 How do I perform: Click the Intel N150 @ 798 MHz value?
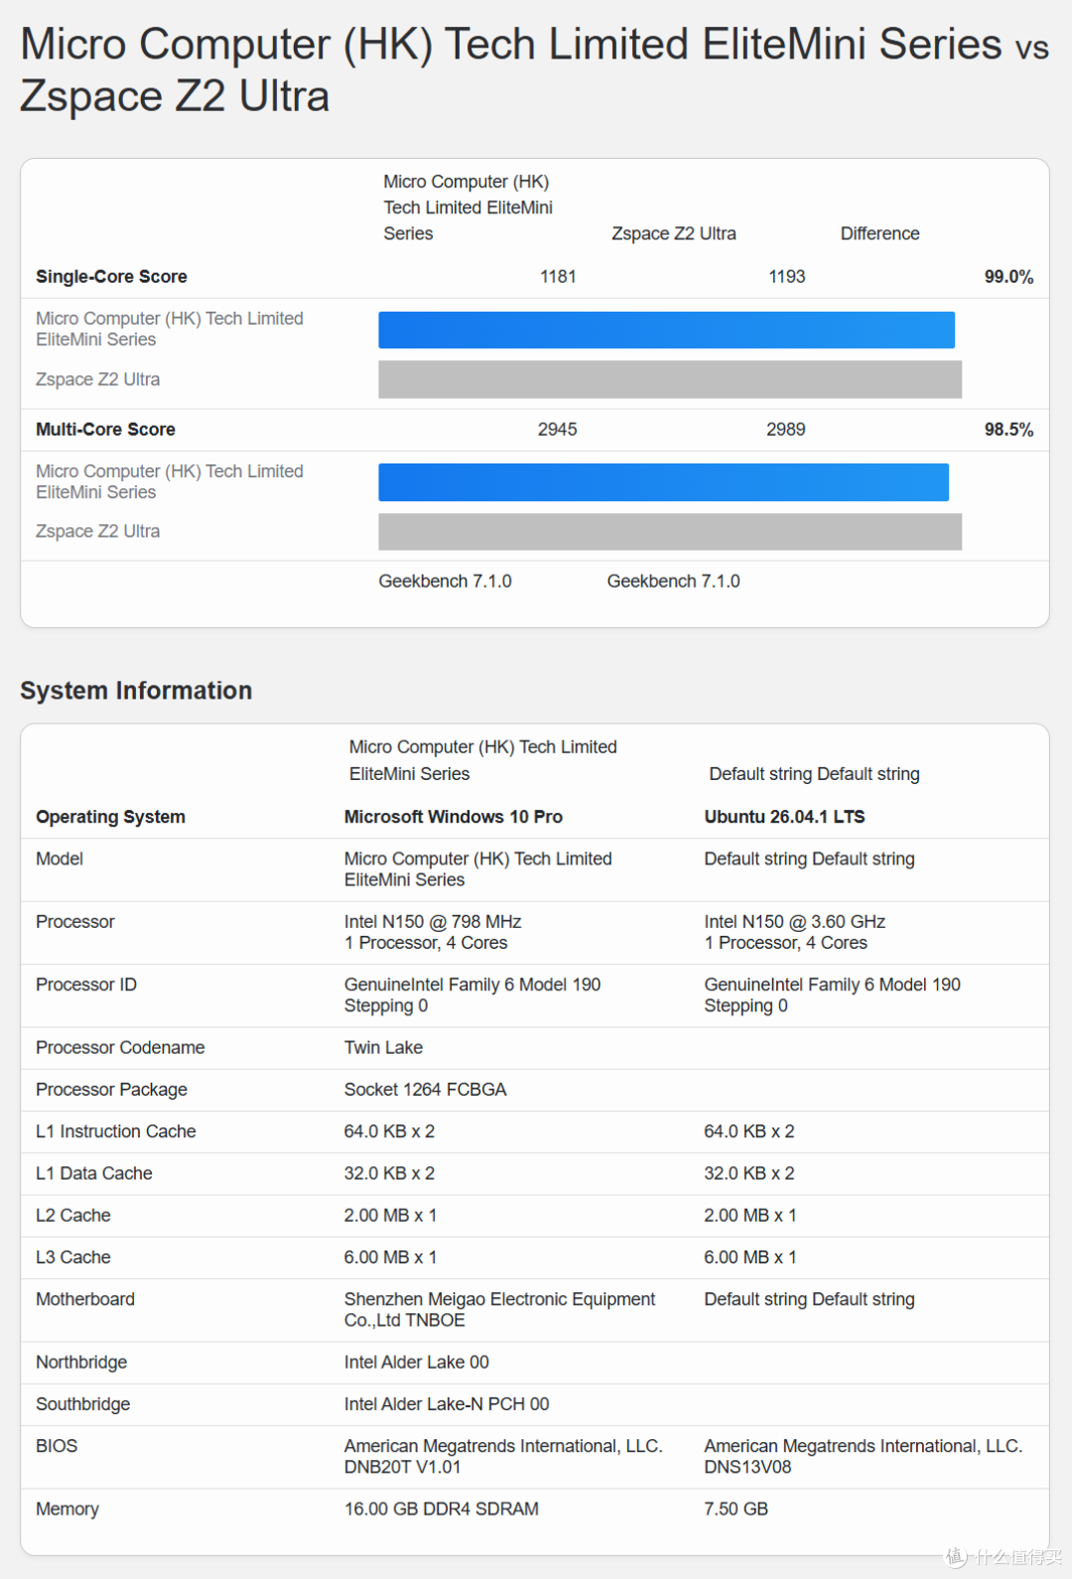433,922
